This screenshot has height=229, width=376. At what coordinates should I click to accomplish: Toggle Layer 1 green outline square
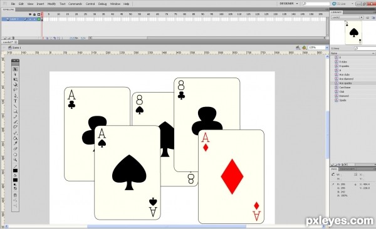coord(39,19)
